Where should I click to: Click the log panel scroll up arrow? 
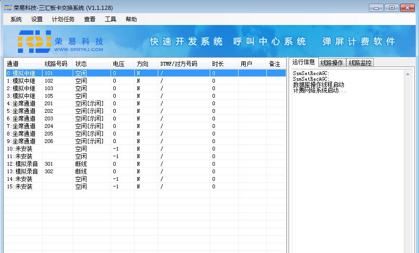407,74
